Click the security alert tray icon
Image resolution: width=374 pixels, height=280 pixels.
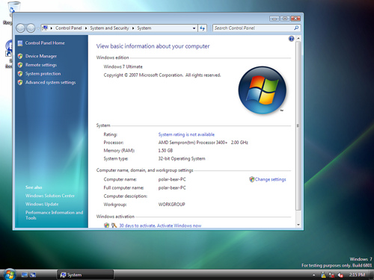click(x=323, y=275)
